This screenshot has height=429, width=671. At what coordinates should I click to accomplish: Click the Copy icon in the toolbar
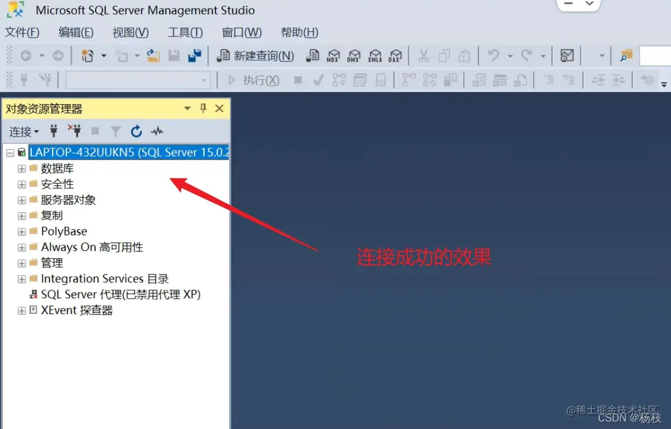(444, 56)
